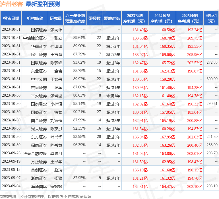Screen dimensions: 219x199
Task: Click analyst name 陈梦瑶
Action: [56, 63]
